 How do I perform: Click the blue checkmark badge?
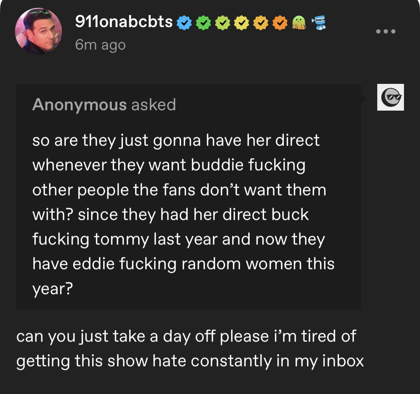pos(184,23)
